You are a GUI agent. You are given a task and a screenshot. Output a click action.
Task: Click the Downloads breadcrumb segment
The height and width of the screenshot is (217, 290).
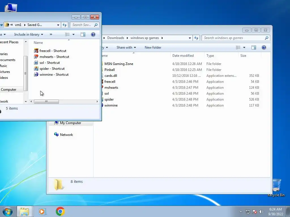point(116,38)
